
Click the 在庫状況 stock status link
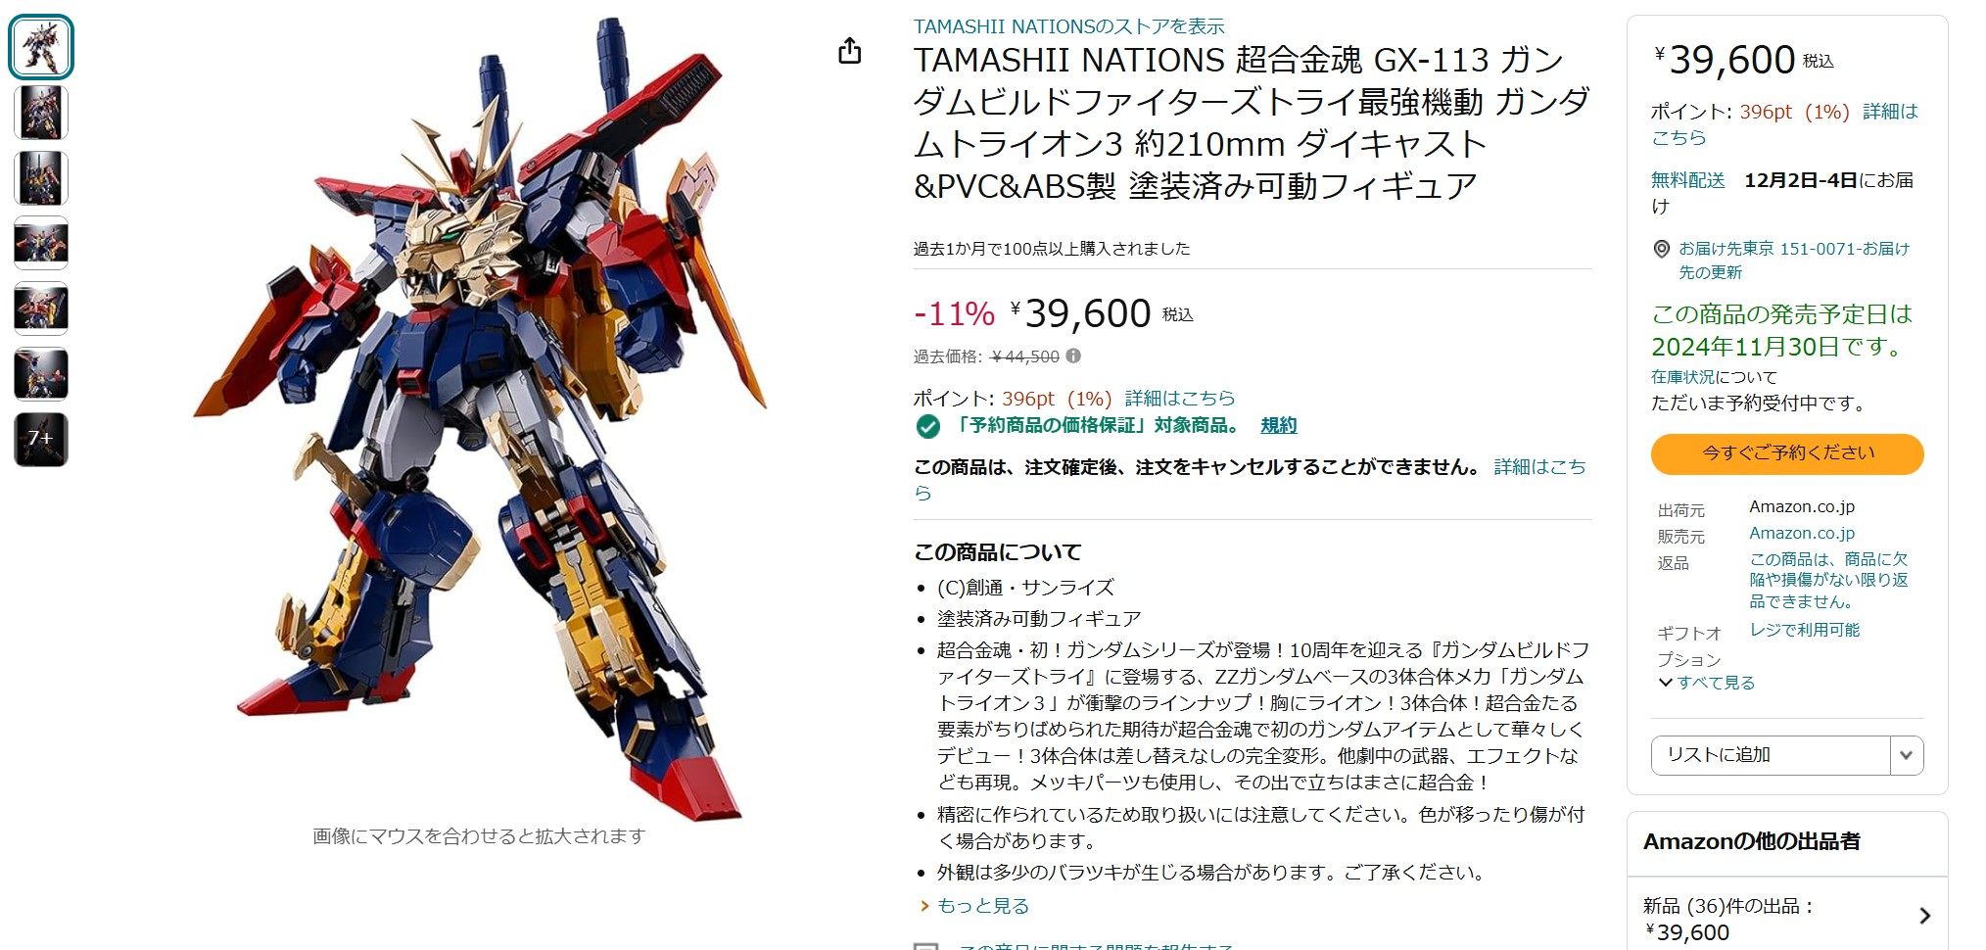tap(1682, 377)
